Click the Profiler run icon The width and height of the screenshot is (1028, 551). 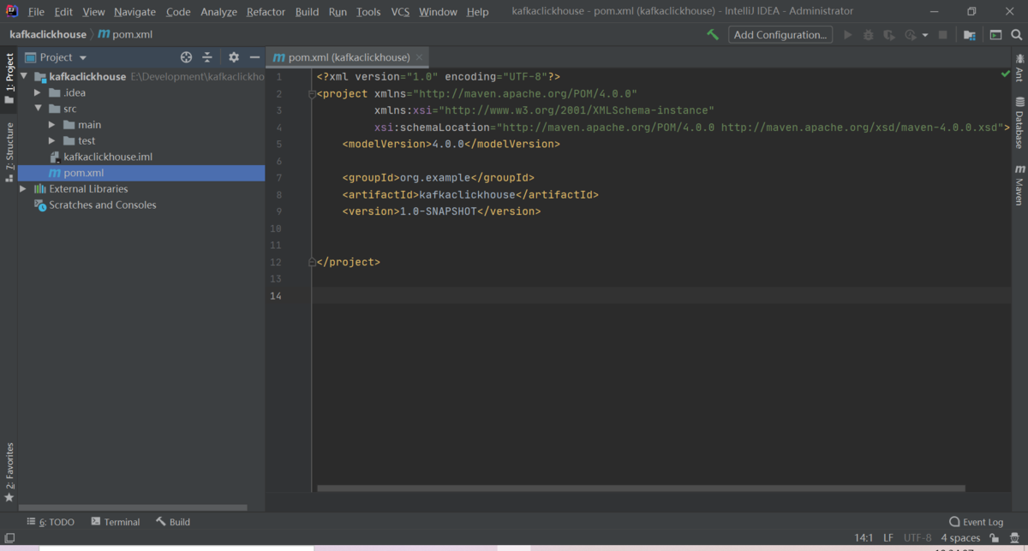tap(911, 35)
